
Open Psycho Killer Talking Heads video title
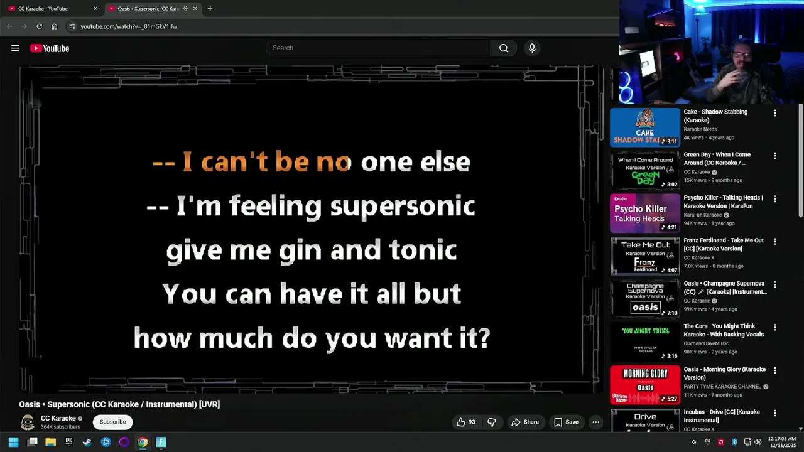pos(724,202)
